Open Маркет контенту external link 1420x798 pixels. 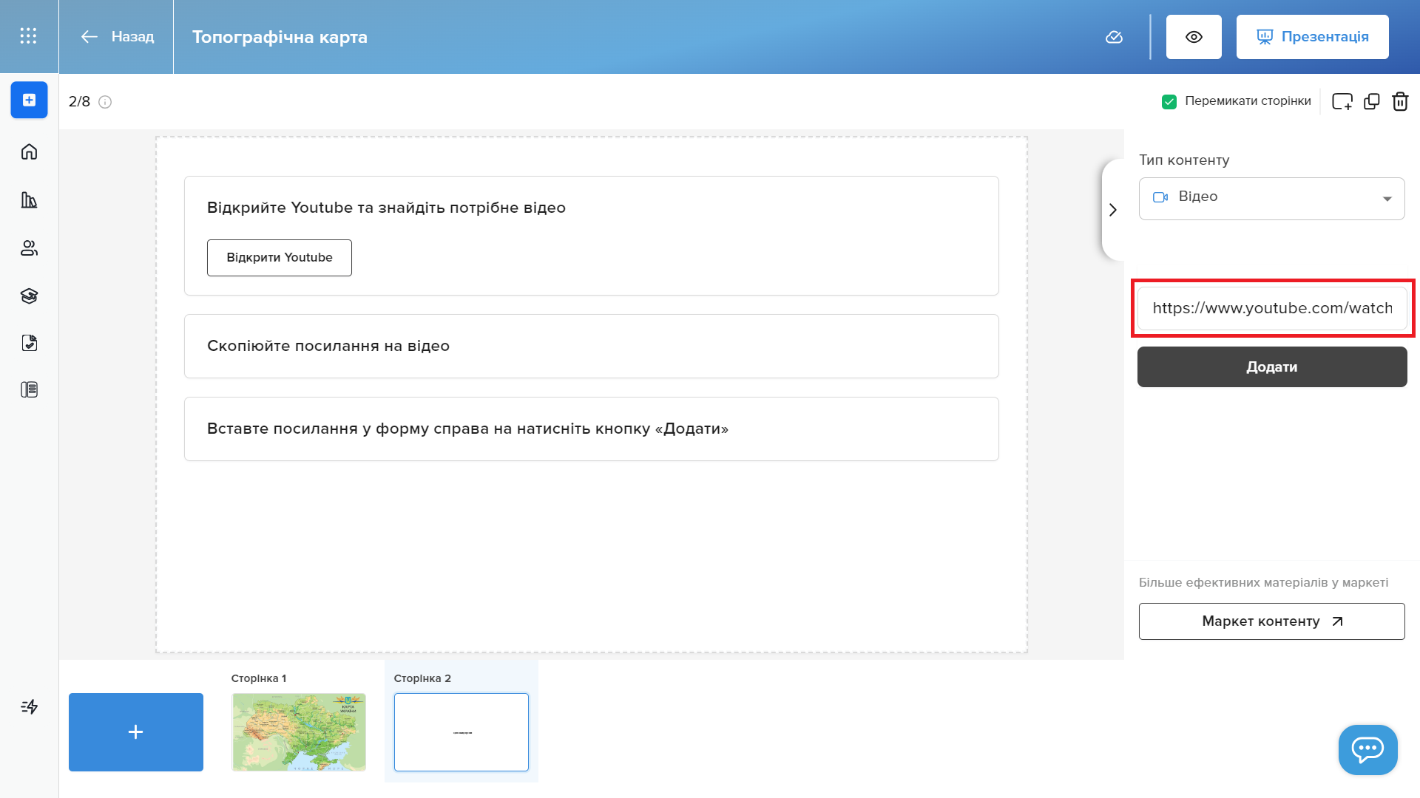pos(1271,621)
